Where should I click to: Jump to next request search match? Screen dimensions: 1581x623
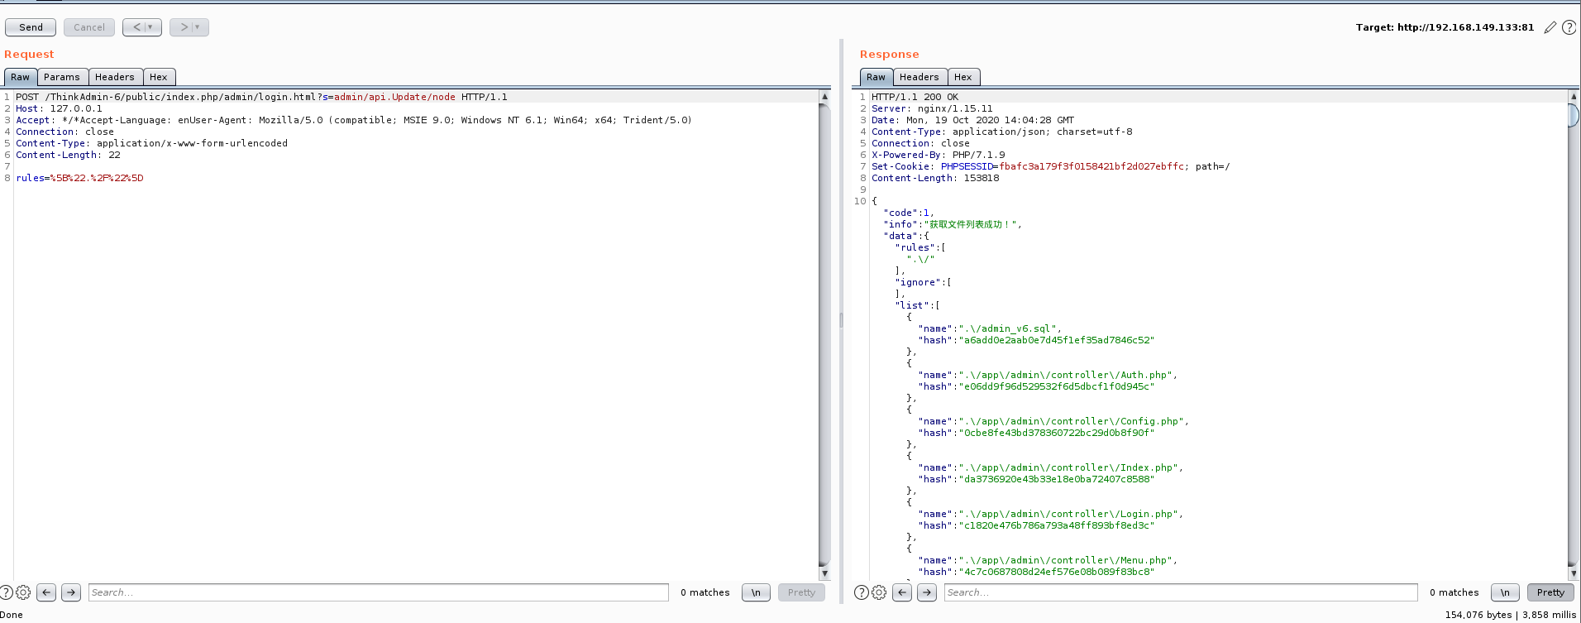[71, 592]
